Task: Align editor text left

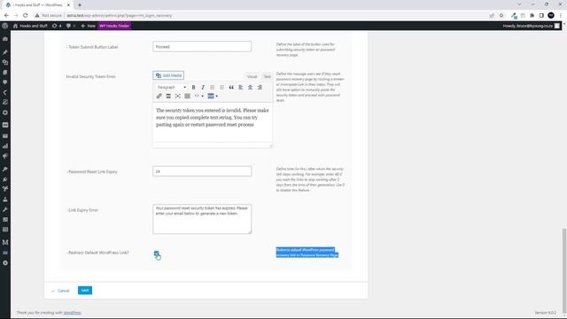Action: 240,87
